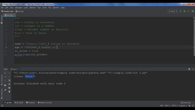The height and width of the screenshot is (110, 195).
Task: Click the is_alive = True line
Action: [27, 51]
